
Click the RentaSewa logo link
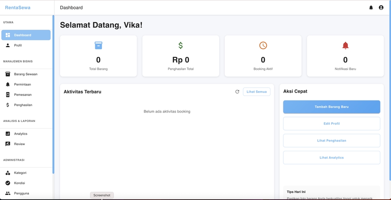click(x=18, y=8)
